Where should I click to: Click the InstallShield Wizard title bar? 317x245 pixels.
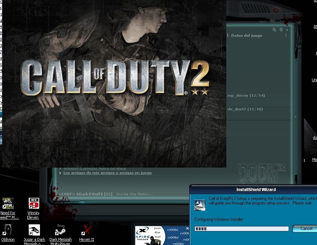[254, 190]
